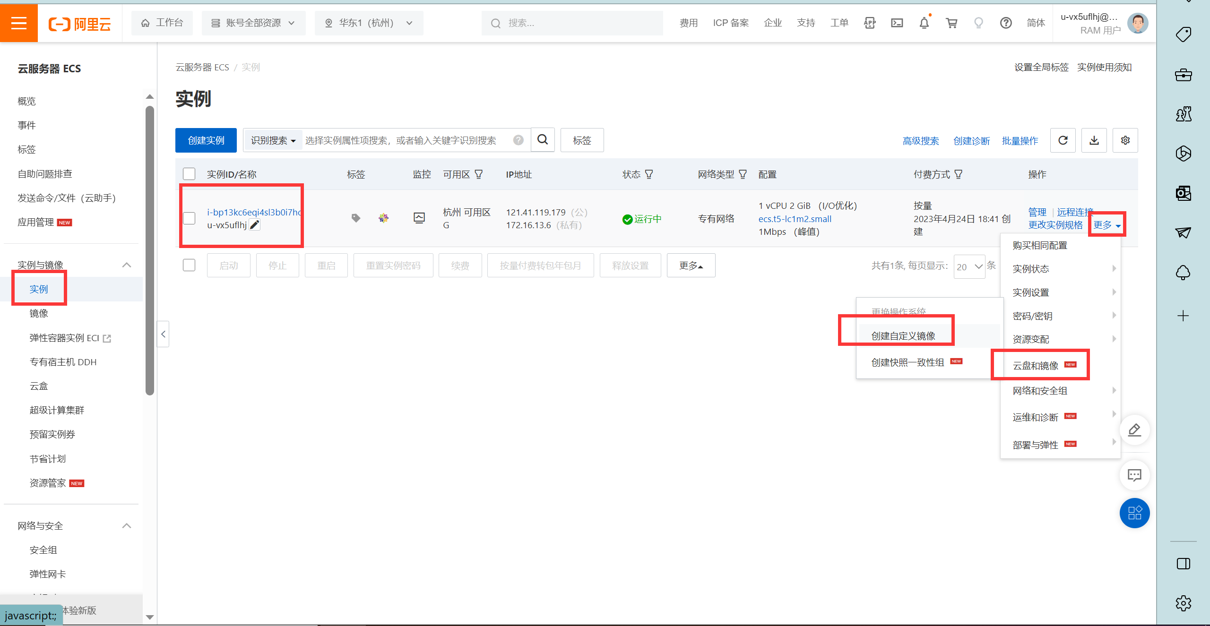Screen dimensions: 1210x626
Task: Open the account resources dropdown
Action: (x=253, y=23)
